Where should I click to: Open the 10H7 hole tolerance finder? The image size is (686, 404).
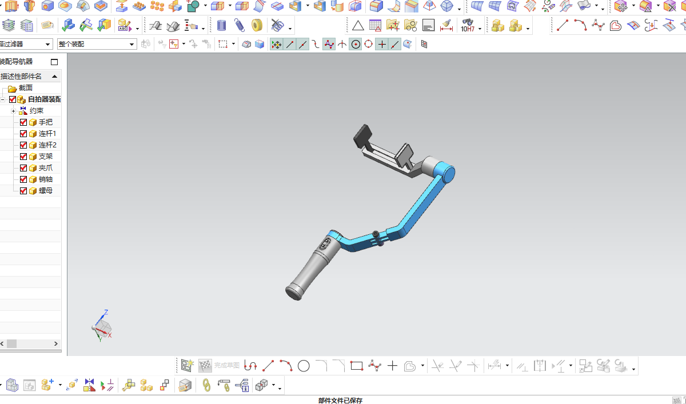click(x=468, y=26)
